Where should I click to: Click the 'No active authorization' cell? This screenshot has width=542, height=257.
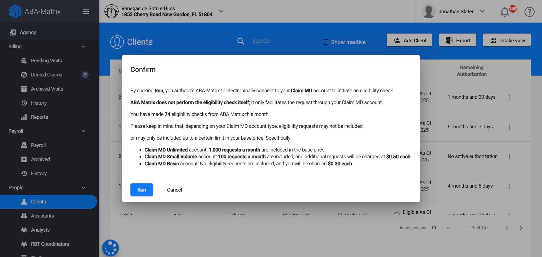473,156
